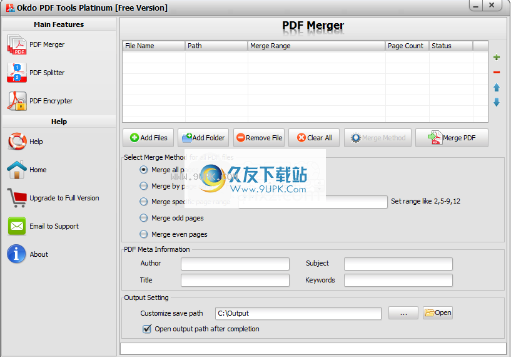Click the Keywords input field

398,281
